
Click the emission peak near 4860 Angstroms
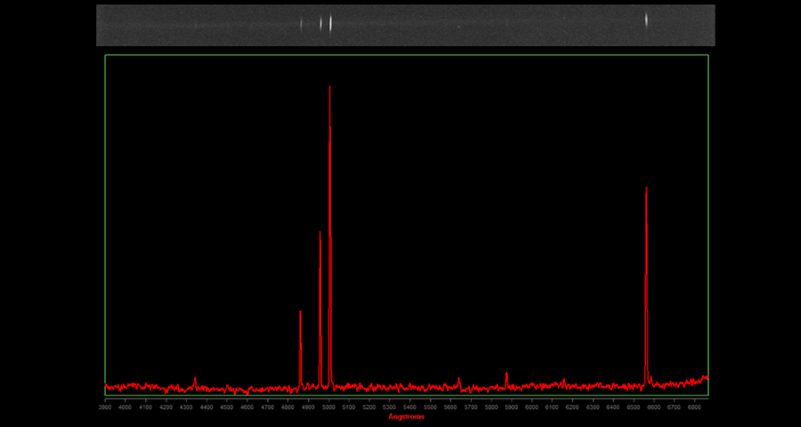[x=300, y=313]
